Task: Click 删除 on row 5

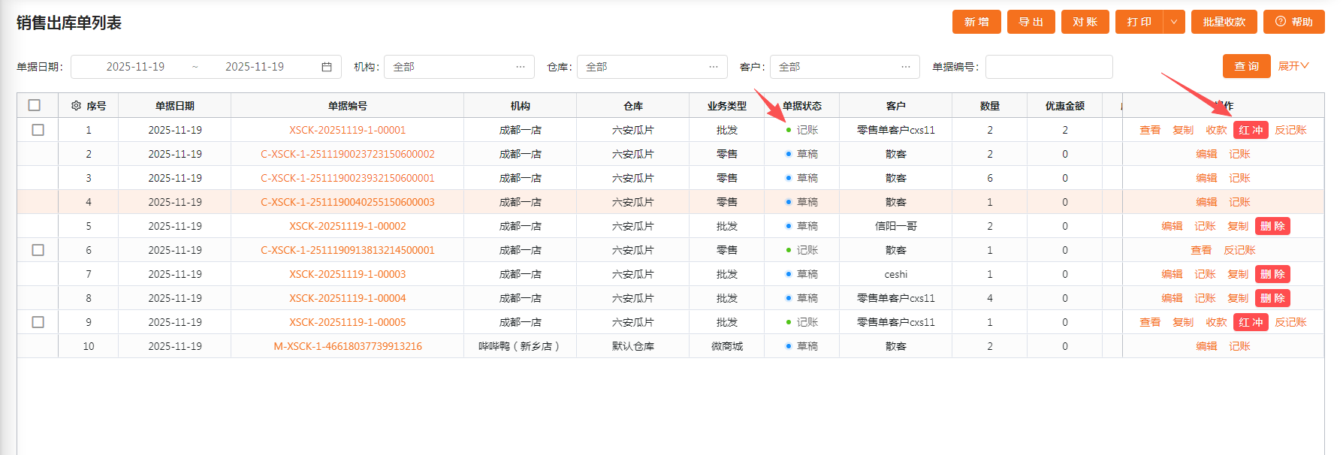Action: pos(1272,226)
